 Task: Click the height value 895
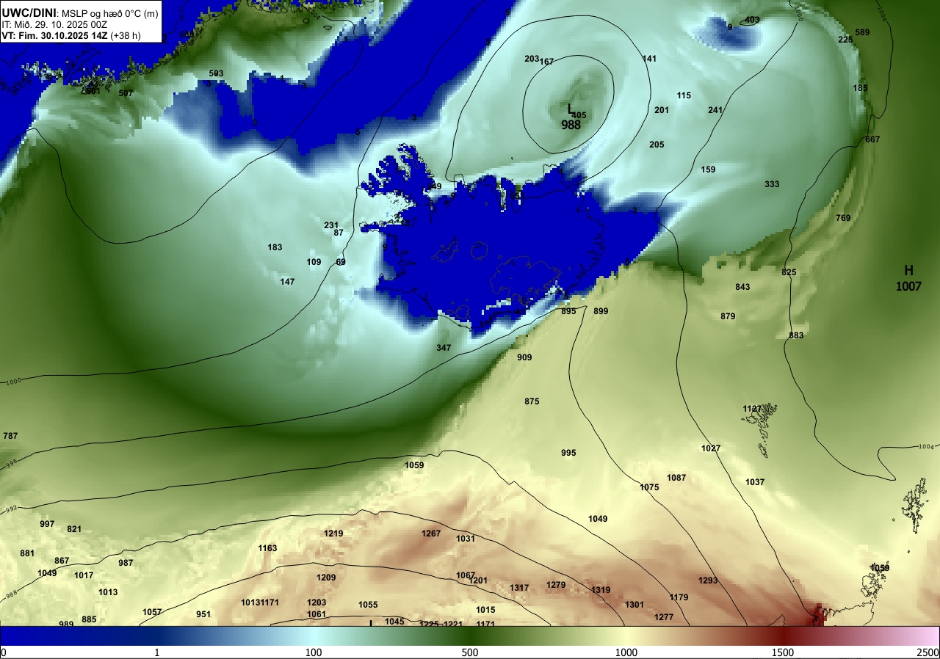[568, 311]
